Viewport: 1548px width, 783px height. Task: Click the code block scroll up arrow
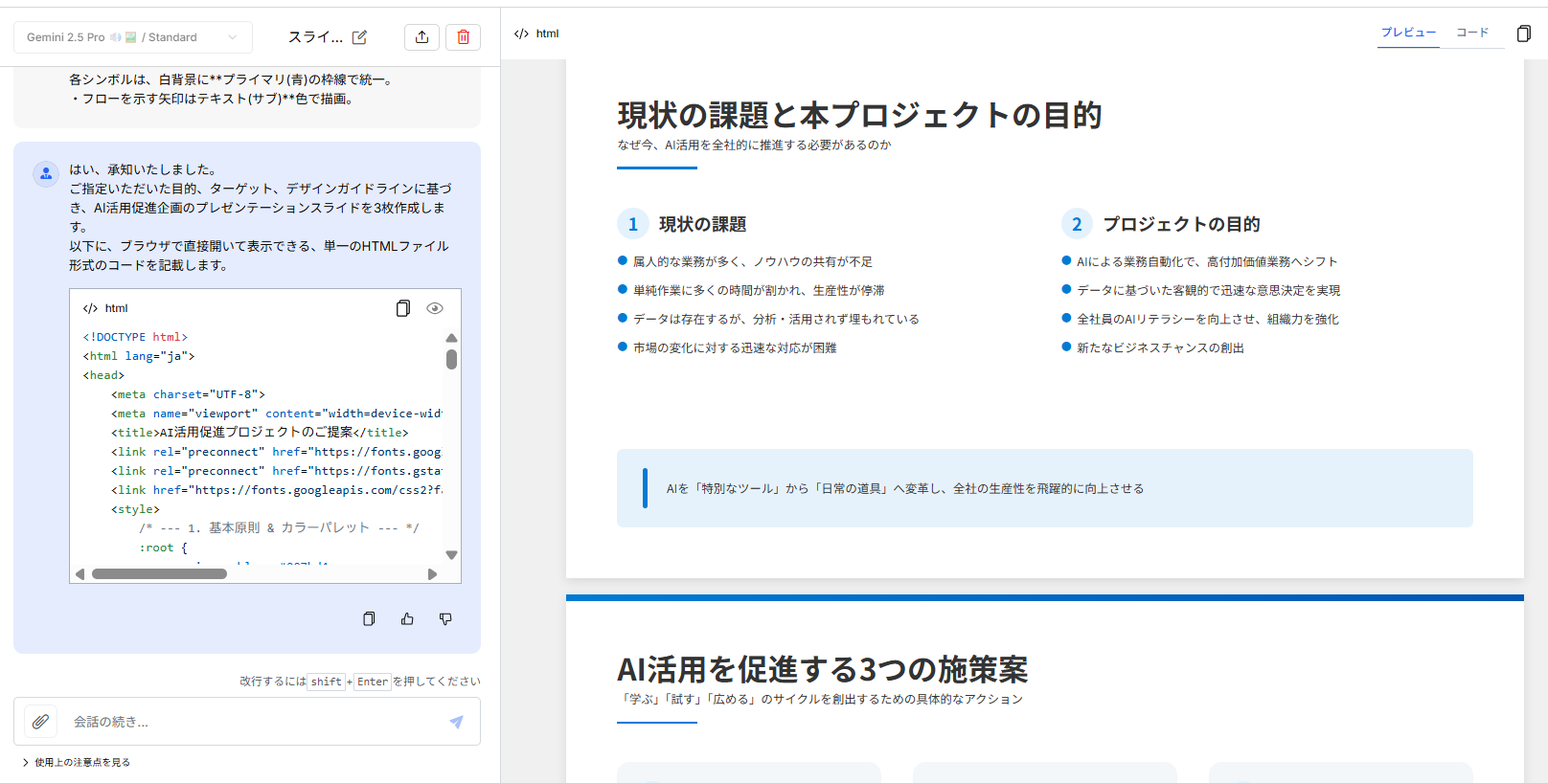coord(451,338)
